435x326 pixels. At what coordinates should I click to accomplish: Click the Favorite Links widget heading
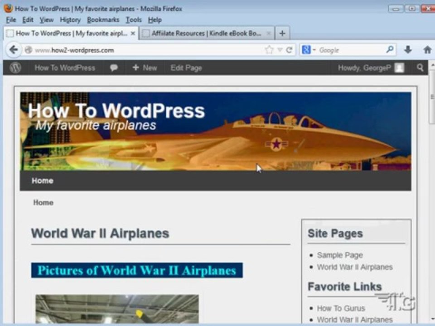click(345, 286)
